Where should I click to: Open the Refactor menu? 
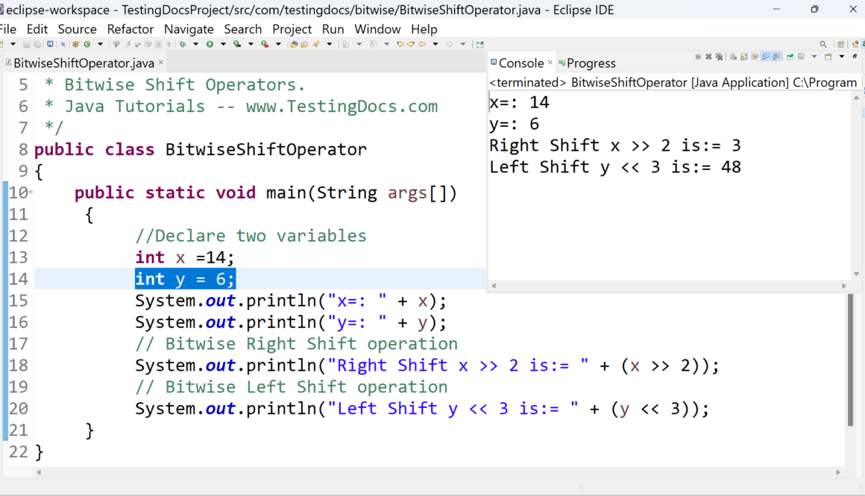click(130, 29)
